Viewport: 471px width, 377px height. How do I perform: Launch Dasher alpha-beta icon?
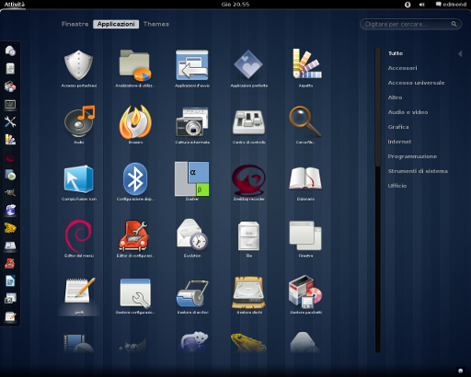coord(192,179)
